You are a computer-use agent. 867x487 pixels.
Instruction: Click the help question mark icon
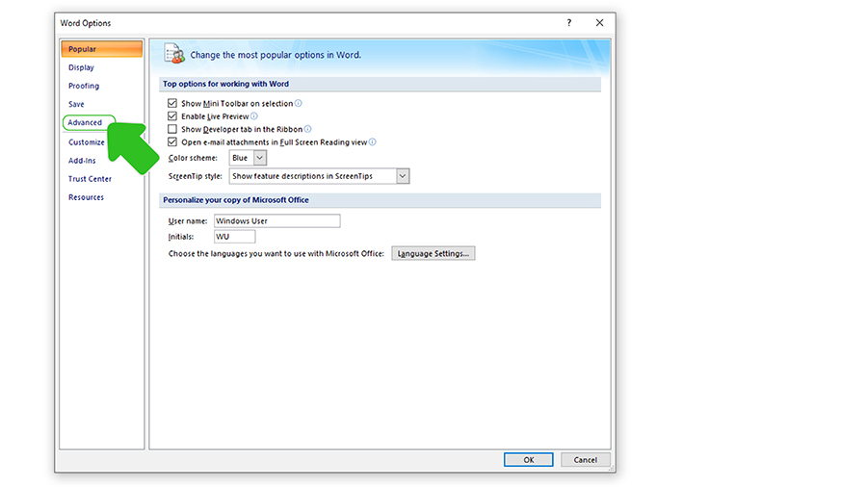pos(568,23)
